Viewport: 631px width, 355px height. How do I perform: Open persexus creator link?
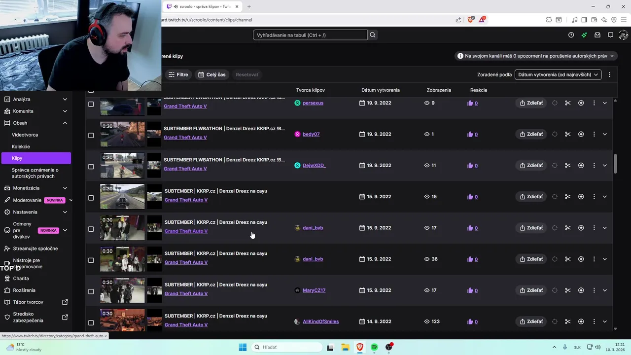[x=313, y=103]
